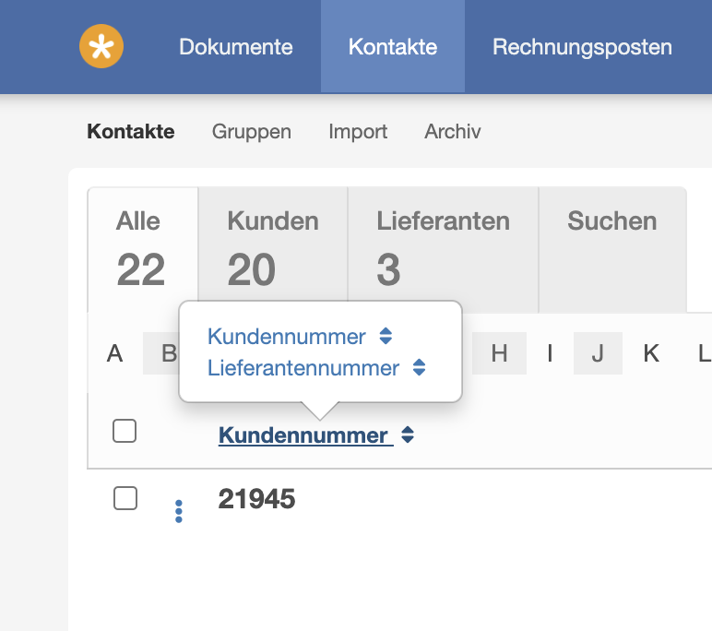
Task: Sort by Kundennummer in the popup
Action: [287, 337]
